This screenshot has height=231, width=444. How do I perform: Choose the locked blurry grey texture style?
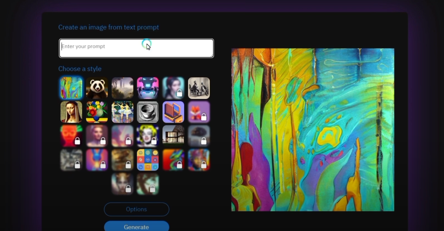[71, 160]
